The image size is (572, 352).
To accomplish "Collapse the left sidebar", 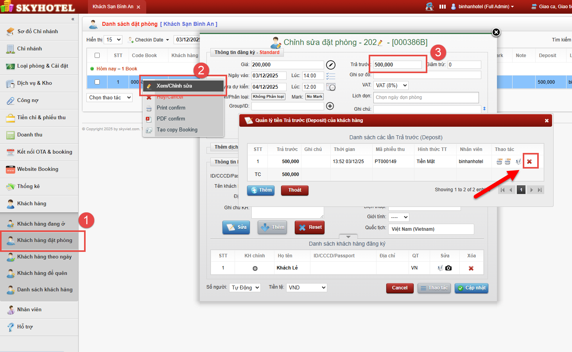I will click(x=73, y=19).
